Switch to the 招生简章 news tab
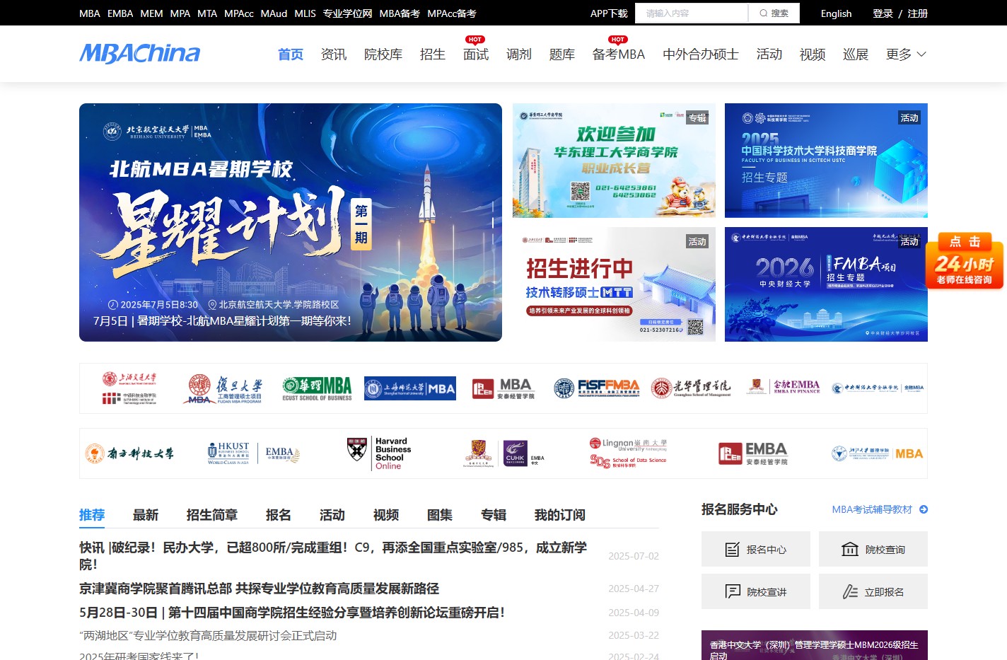This screenshot has height=660, width=1007. click(212, 515)
